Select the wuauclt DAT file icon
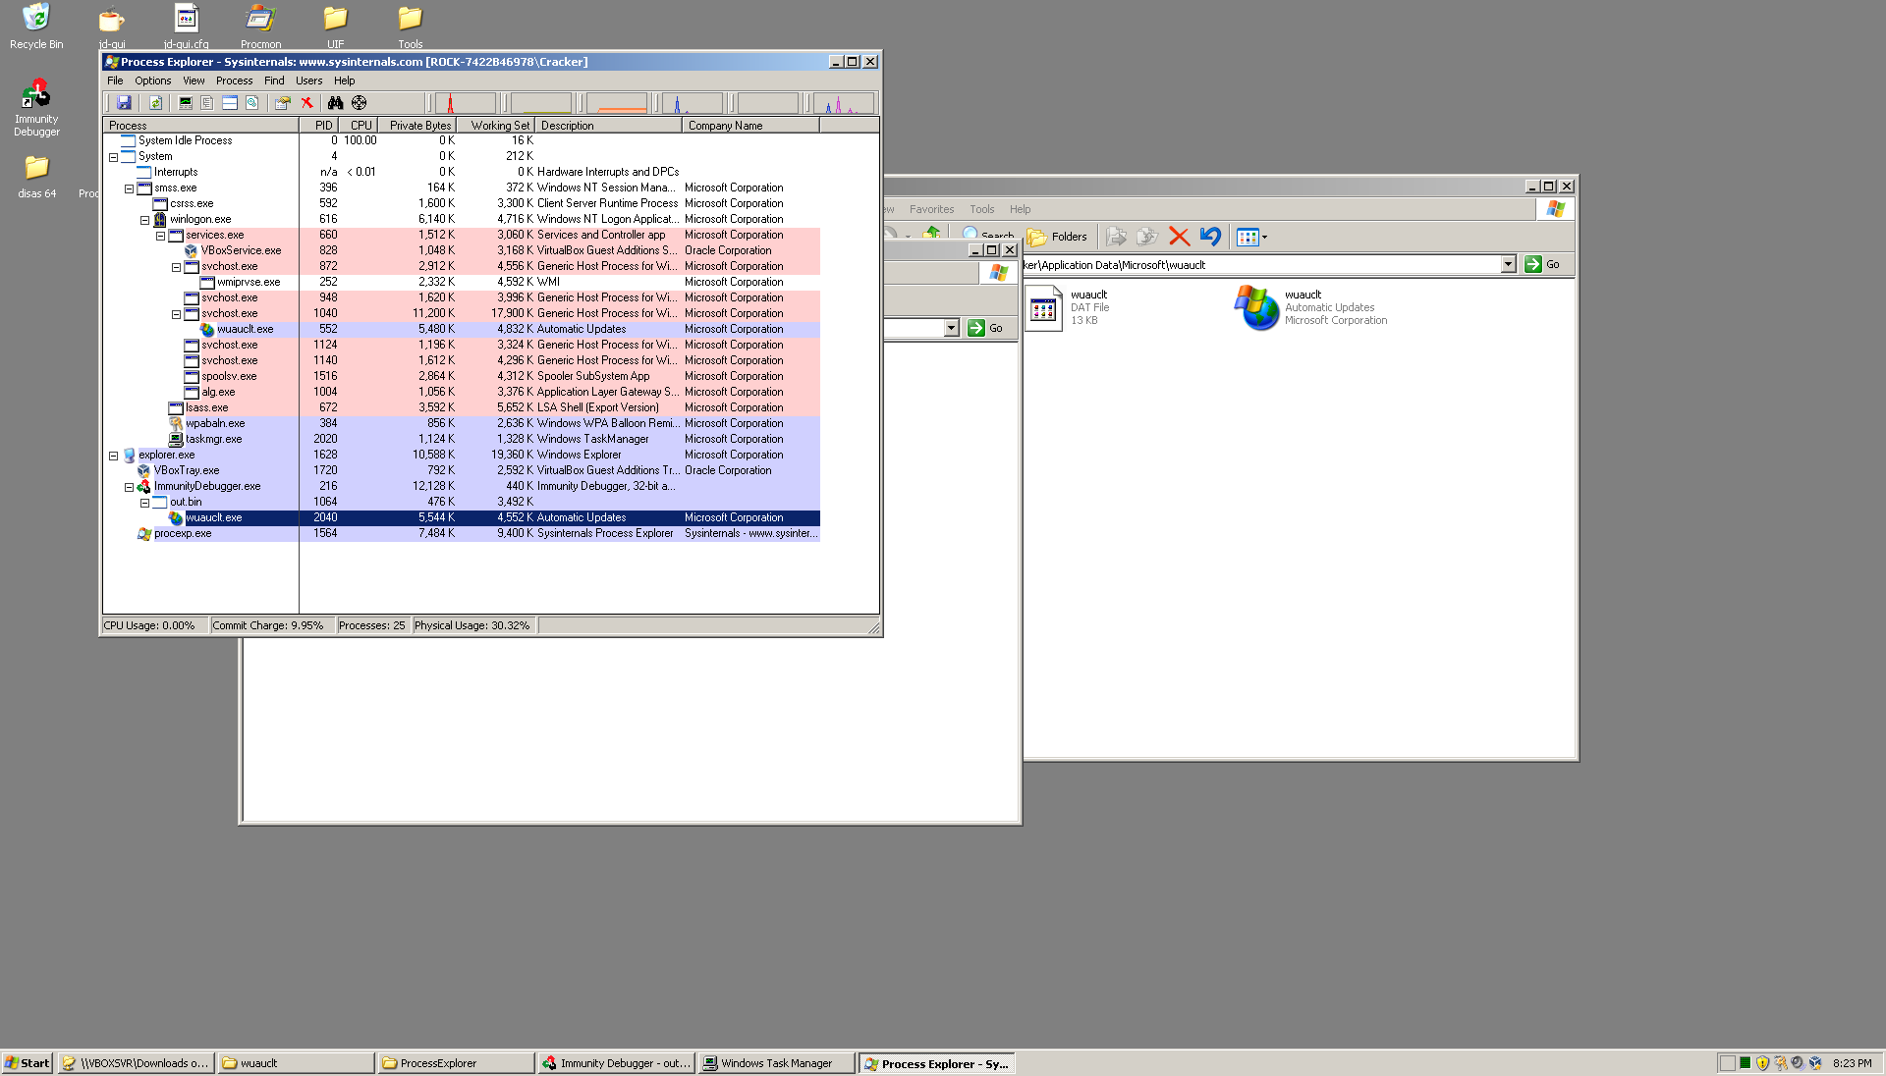The image size is (1886, 1076). click(1043, 308)
